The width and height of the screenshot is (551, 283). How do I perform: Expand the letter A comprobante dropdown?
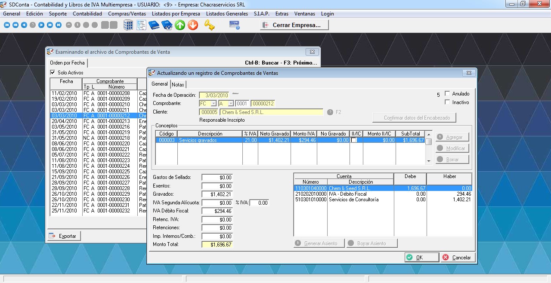231,104
